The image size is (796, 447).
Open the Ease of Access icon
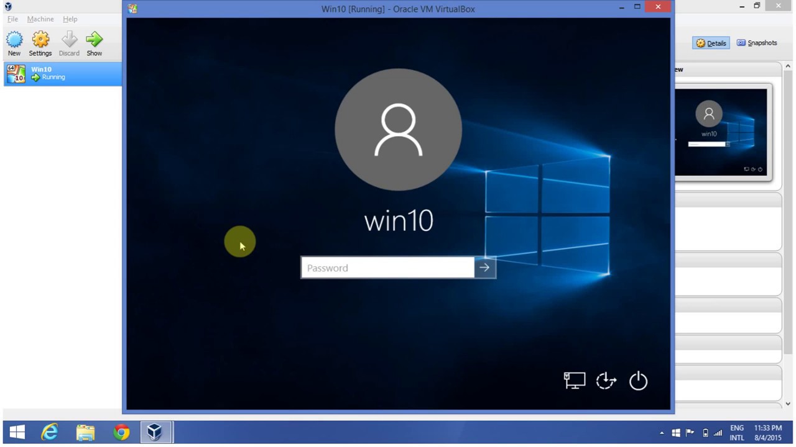tap(606, 380)
